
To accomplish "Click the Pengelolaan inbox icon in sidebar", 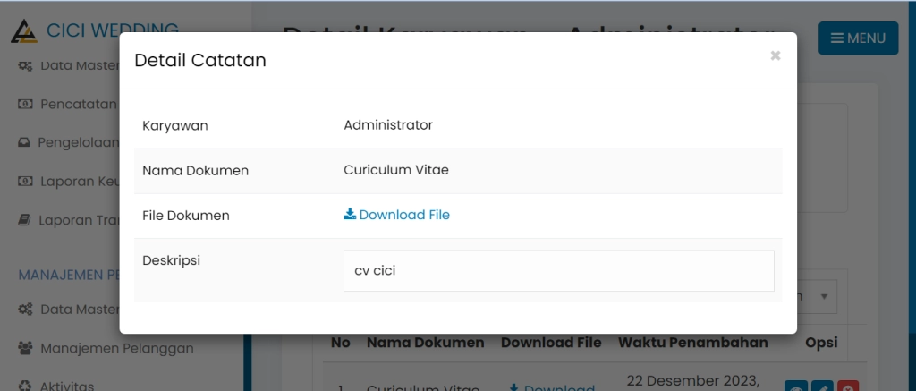I will pyautogui.click(x=25, y=142).
